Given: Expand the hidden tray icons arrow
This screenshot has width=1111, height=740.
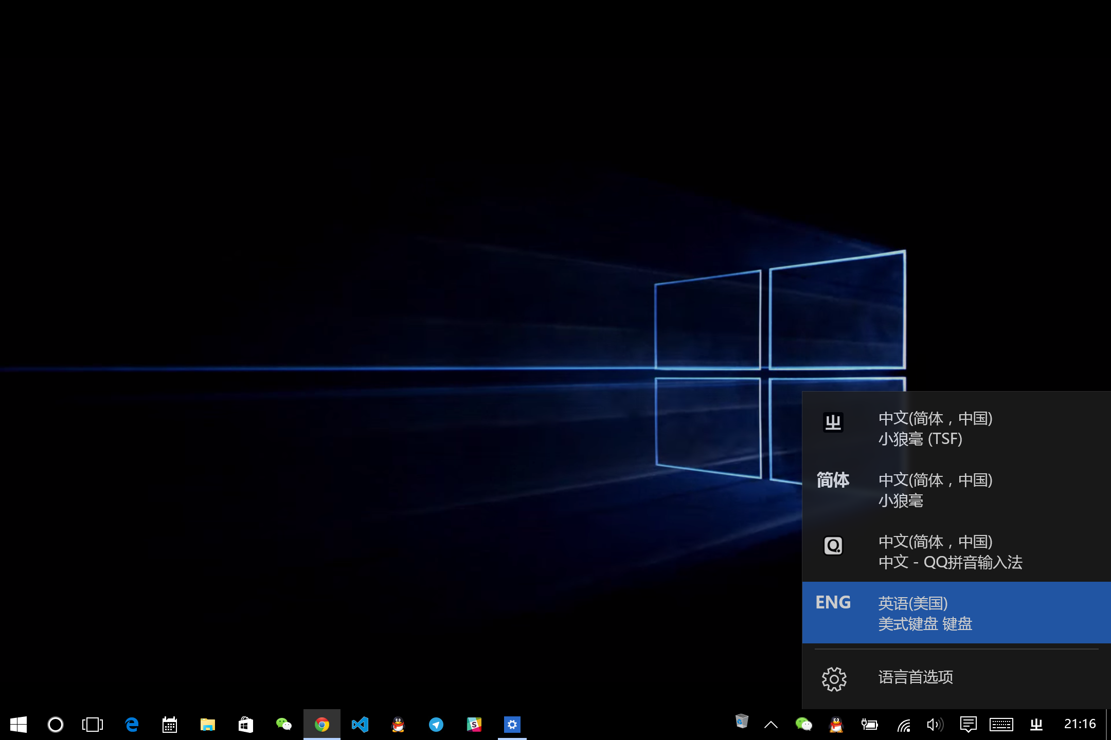Looking at the screenshot, I should click(x=771, y=725).
